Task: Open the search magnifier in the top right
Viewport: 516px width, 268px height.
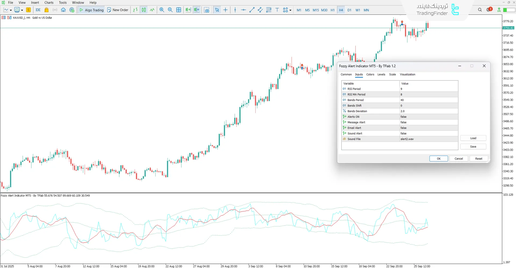Action: (x=480, y=10)
